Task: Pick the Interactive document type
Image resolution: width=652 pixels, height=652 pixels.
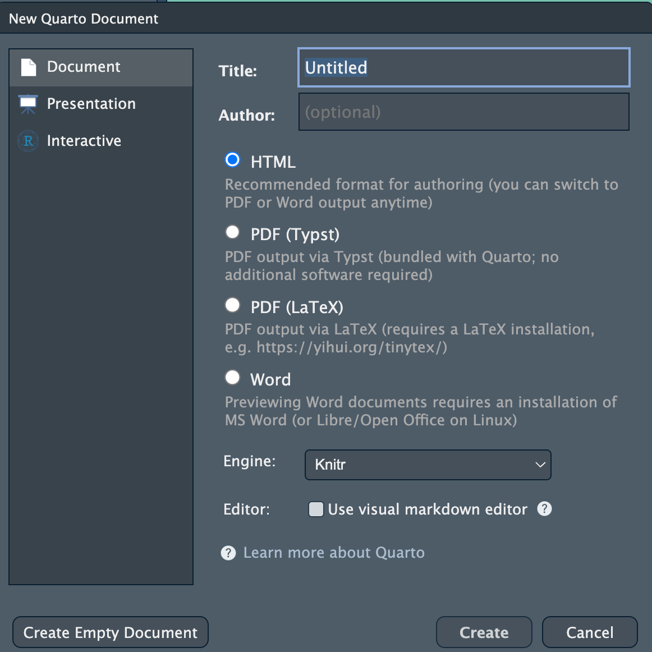Action: (x=101, y=141)
